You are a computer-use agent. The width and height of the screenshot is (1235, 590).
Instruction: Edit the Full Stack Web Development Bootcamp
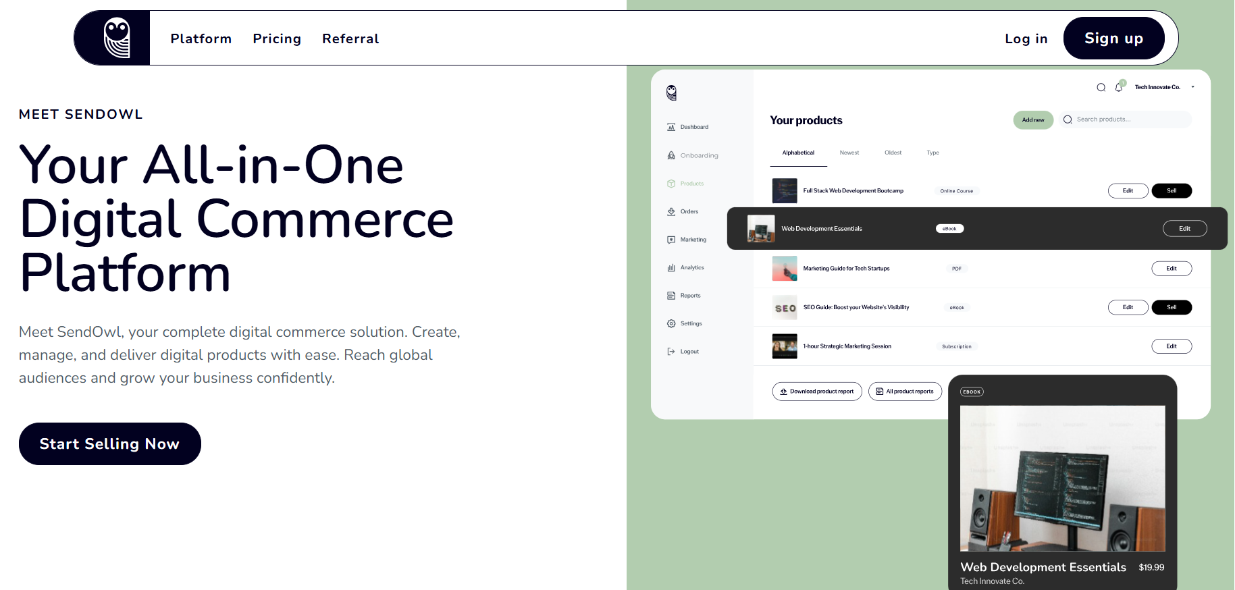coord(1128,191)
